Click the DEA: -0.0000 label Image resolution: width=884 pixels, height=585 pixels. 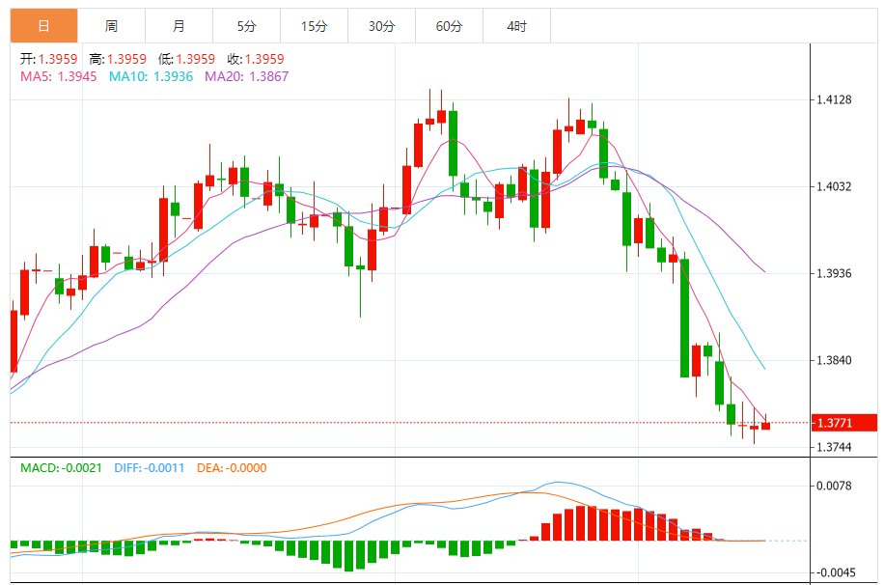[x=231, y=468]
